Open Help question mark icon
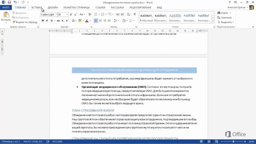The image size is (256, 144). point(230,2)
